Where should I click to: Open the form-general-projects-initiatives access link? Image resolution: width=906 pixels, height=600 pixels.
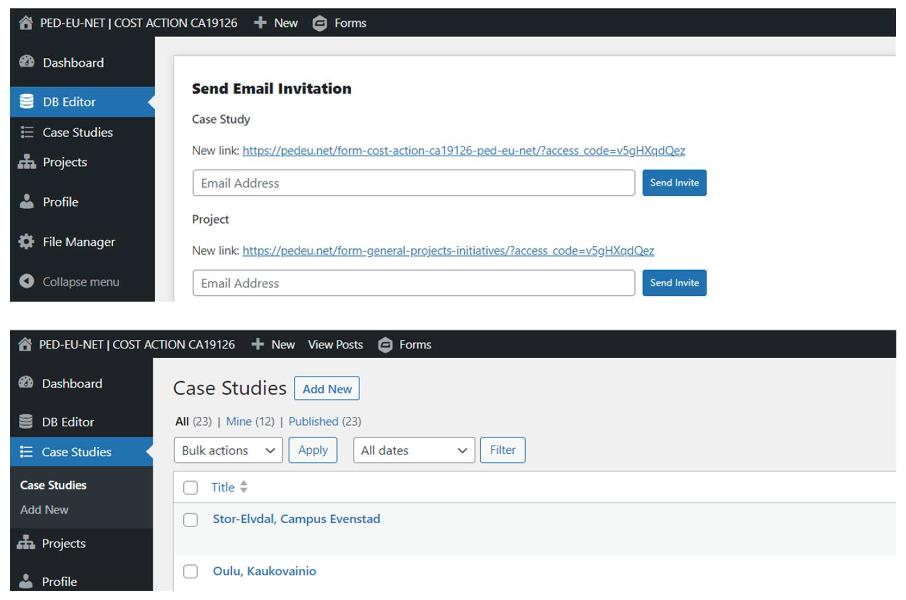pos(448,251)
